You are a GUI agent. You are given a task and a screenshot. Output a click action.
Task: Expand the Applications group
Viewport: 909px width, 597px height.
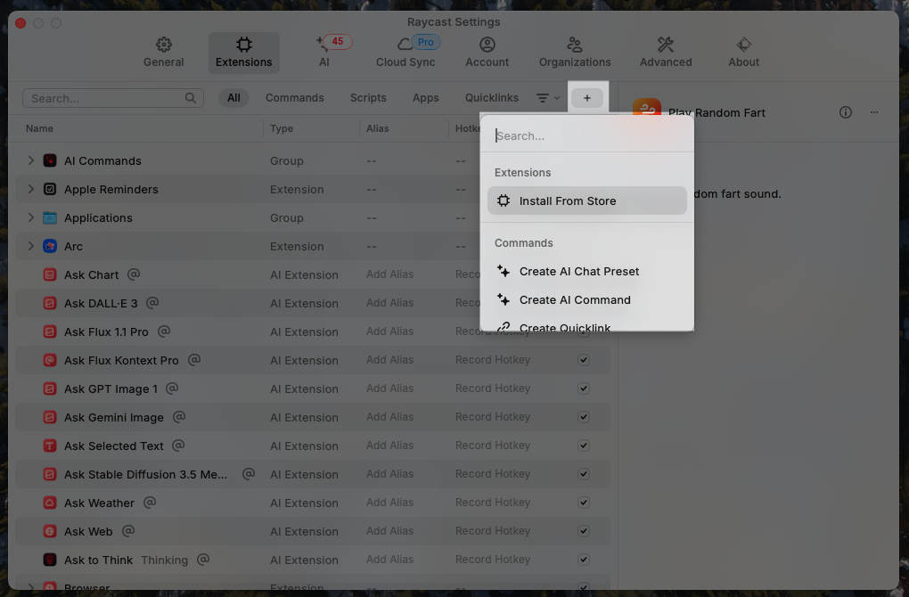[x=30, y=217]
